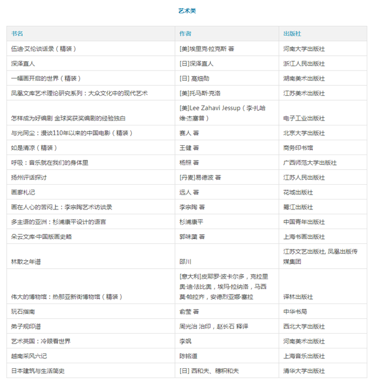Image resolution: width=371 pixels, height=383 pixels.
Task: Click the 作者 column header
Action: (185, 33)
